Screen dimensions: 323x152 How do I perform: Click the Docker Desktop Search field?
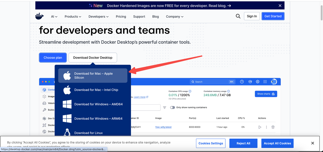[x=212, y=82]
